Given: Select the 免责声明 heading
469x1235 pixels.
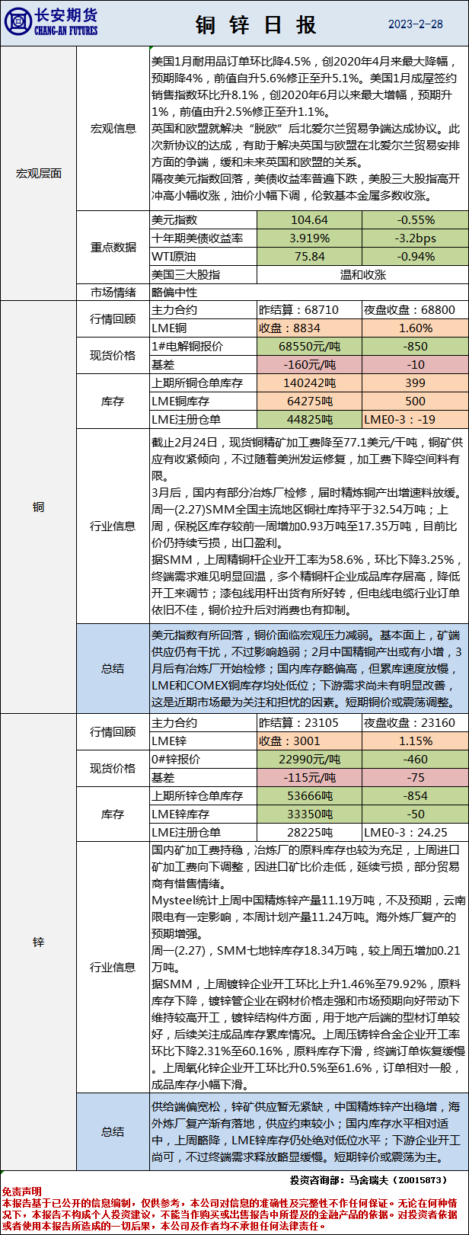Looking at the screenshot, I should 22,1191.
